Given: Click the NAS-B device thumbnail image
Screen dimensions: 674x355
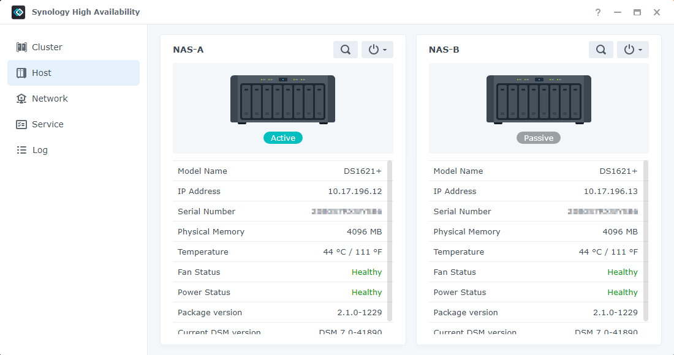Looking at the screenshot, I should coord(539,99).
